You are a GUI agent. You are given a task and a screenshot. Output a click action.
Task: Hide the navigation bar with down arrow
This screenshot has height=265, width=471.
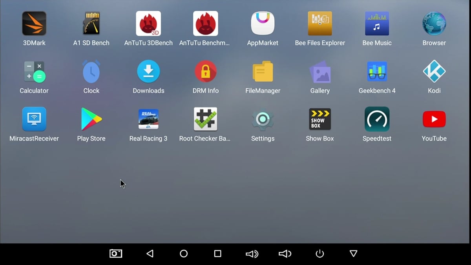coord(354,254)
